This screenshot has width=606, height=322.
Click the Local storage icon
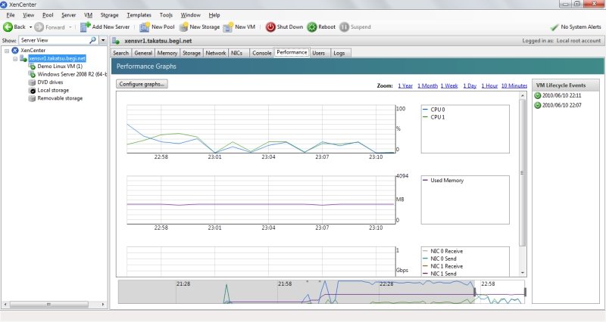[32, 90]
